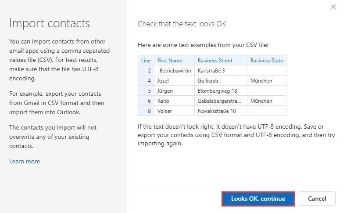Image resolution: width=343 pixels, height=213 pixels.
Task: Click the Import contacts heading
Action: (x=50, y=23)
